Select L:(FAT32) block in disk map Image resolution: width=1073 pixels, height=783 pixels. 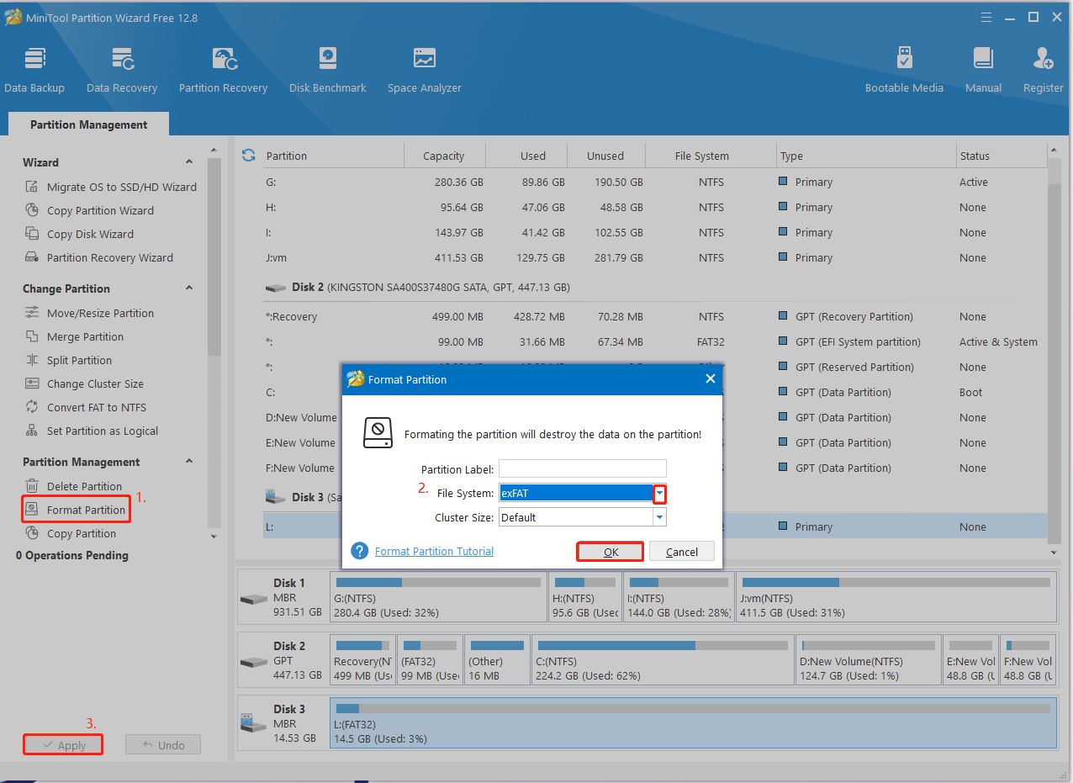point(693,722)
